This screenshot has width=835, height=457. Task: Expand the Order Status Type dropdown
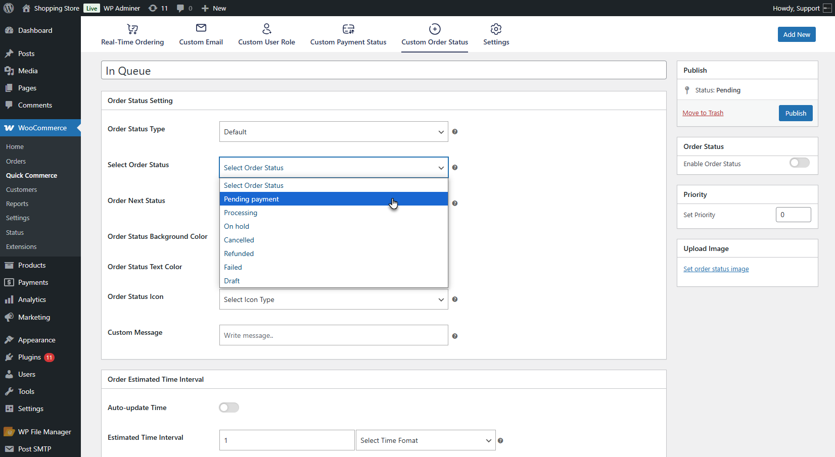coord(334,132)
